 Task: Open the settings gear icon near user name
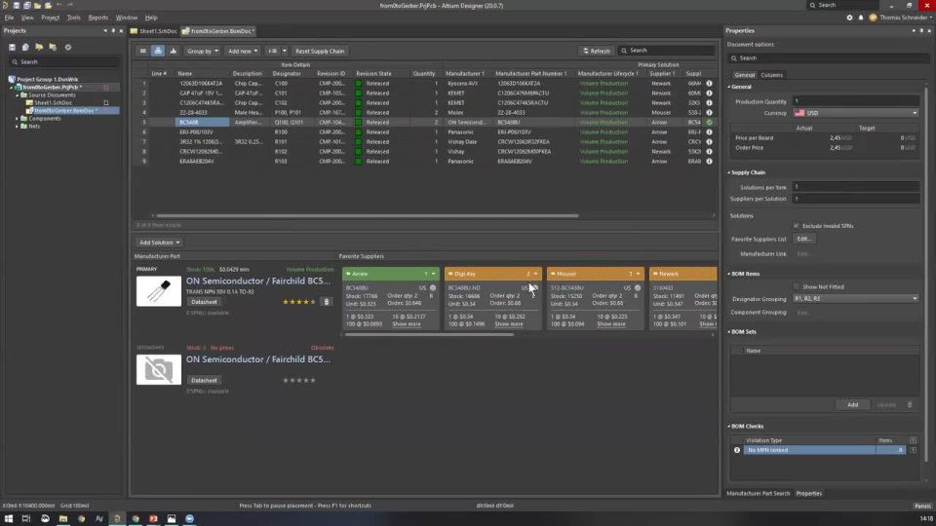click(849, 18)
